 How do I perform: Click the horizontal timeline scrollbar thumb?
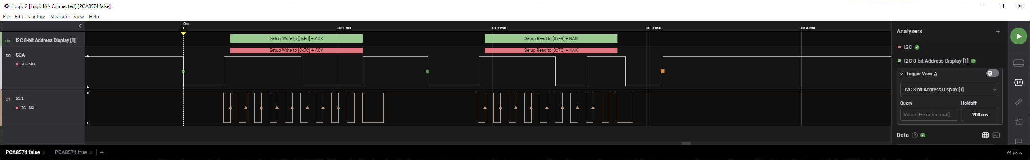pyautogui.click(x=686, y=143)
